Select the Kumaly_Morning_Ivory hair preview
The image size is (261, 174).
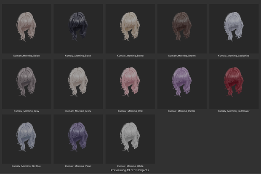point(78,84)
